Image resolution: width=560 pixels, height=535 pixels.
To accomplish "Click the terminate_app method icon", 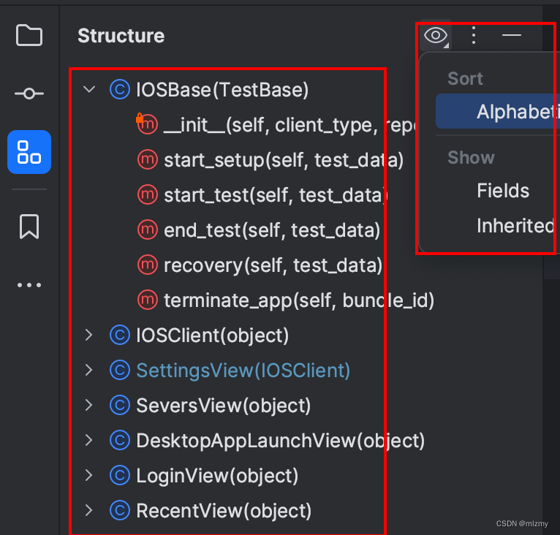I will point(148,300).
